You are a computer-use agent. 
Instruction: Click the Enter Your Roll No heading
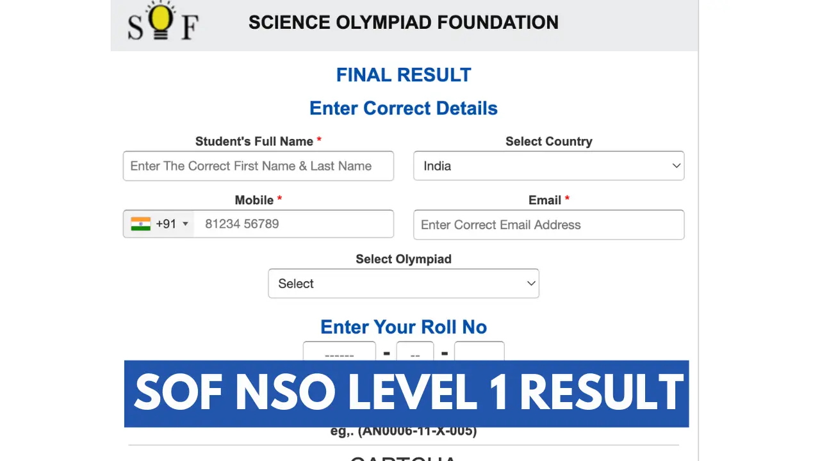pos(403,327)
